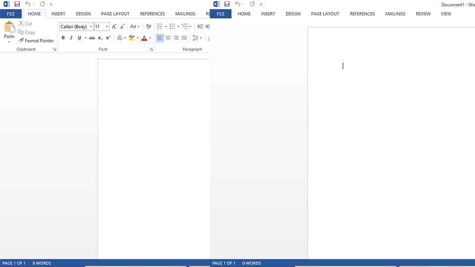Open the Change Case Aa dropdown

coord(135,27)
